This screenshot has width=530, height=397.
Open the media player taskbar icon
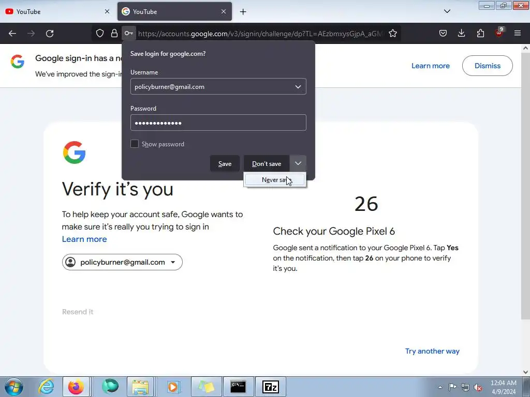tap(173, 387)
